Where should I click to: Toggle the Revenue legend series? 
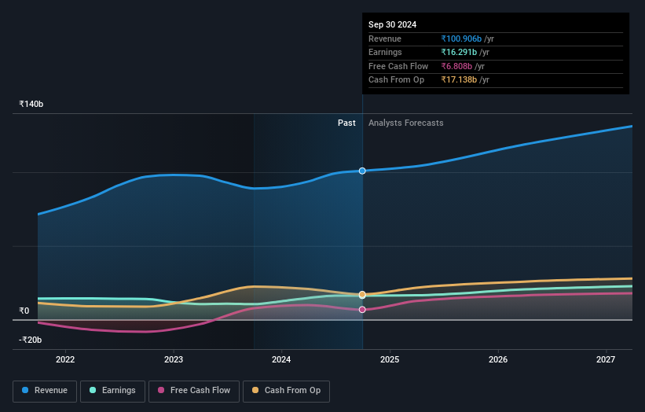point(45,391)
